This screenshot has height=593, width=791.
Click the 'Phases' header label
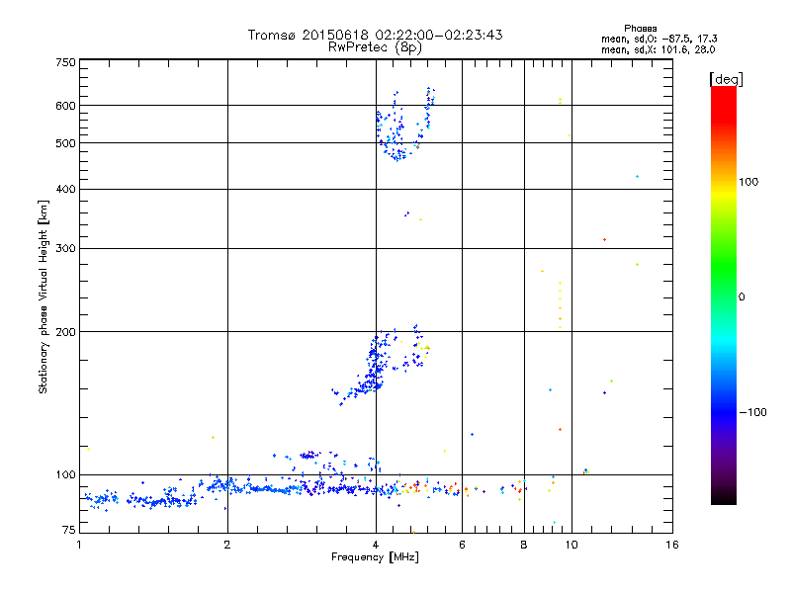640,29
